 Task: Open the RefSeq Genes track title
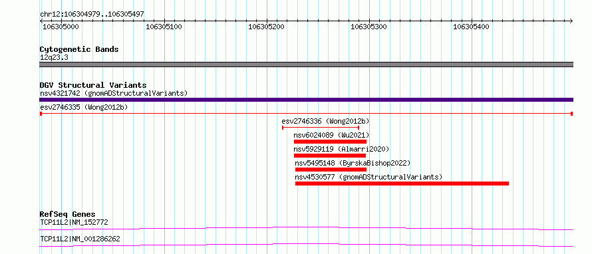pyautogui.click(x=68, y=214)
